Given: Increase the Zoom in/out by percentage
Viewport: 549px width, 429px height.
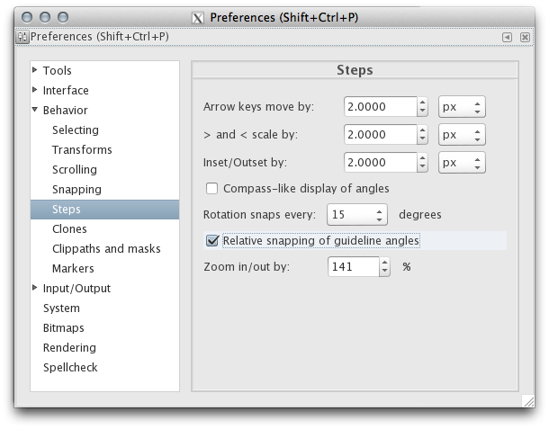Looking at the screenshot, I should click(384, 263).
